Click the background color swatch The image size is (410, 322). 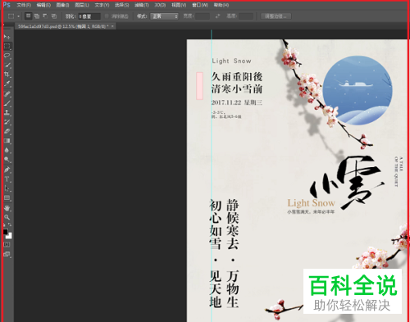coord(9,236)
